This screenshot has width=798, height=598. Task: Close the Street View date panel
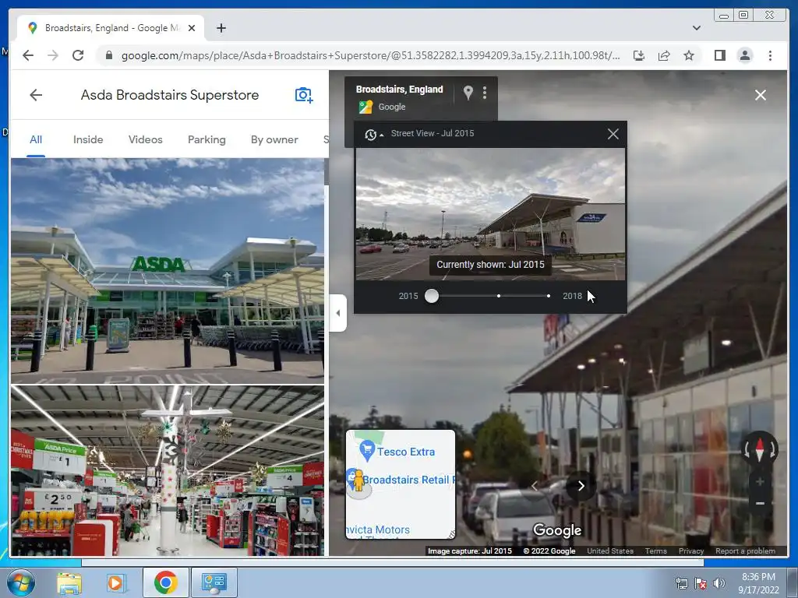pyautogui.click(x=613, y=134)
